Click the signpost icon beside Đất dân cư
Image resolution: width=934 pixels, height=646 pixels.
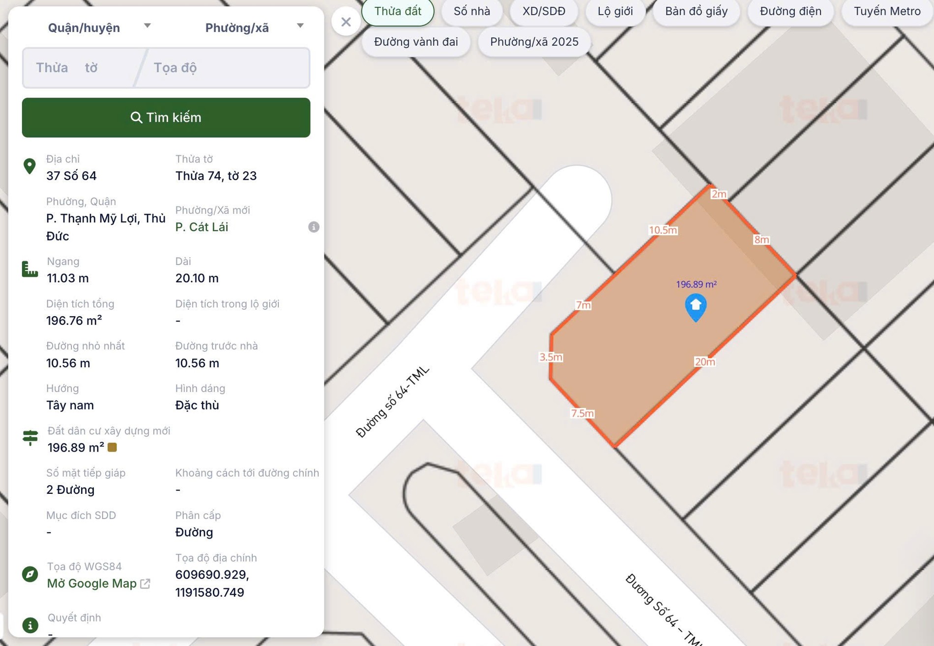pyautogui.click(x=30, y=437)
